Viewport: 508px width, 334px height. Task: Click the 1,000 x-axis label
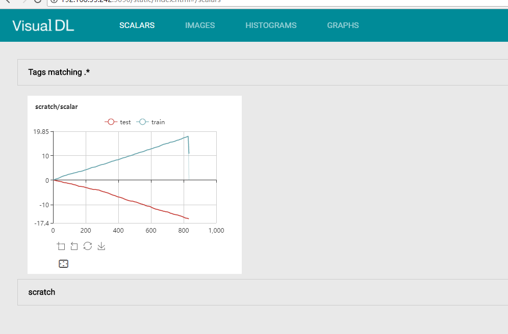pyautogui.click(x=216, y=231)
